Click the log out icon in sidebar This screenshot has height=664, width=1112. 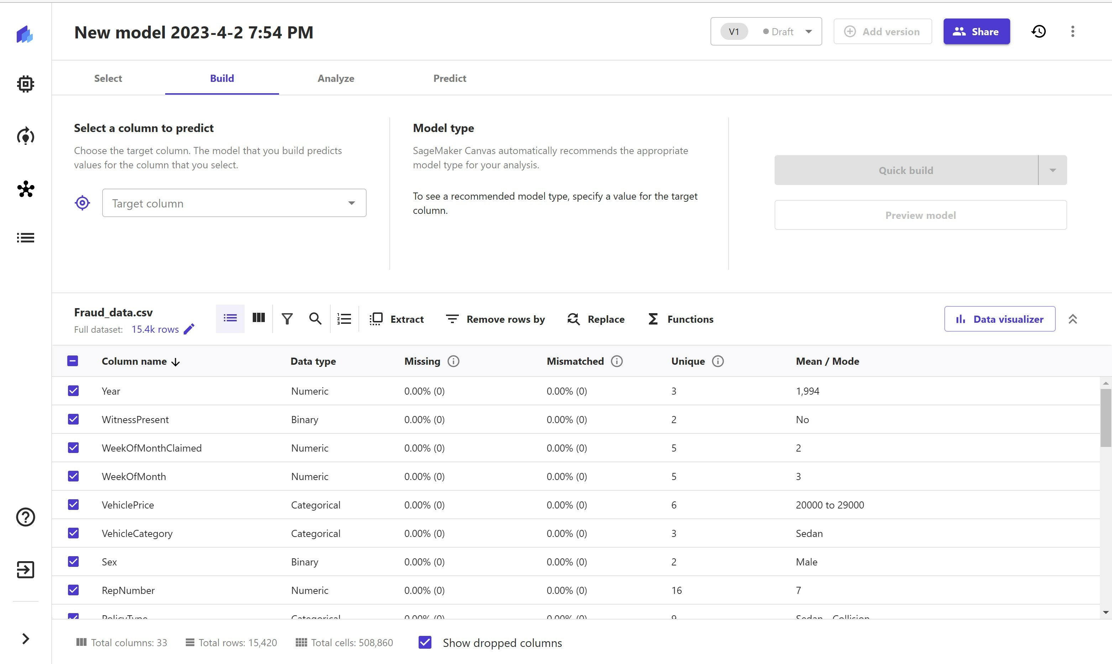[x=26, y=570]
